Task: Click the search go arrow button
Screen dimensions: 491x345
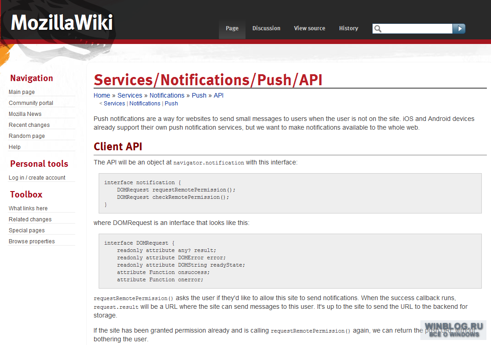Action: click(459, 29)
